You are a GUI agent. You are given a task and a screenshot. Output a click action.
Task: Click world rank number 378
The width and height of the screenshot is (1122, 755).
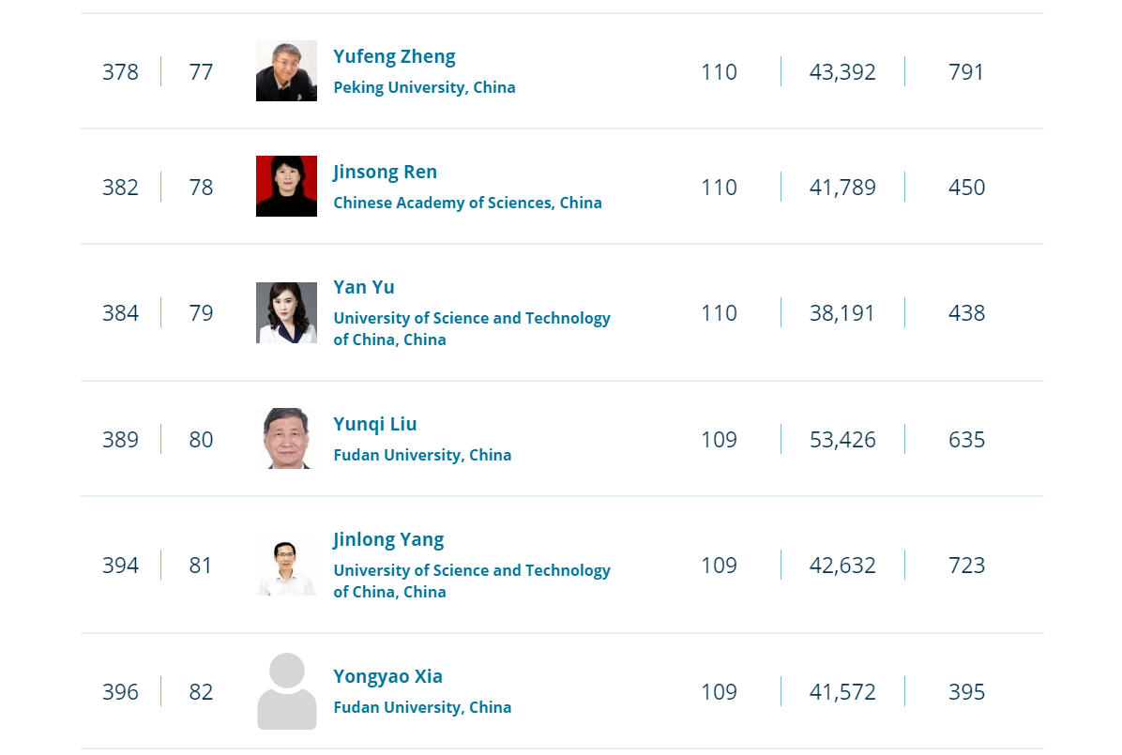click(120, 72)
